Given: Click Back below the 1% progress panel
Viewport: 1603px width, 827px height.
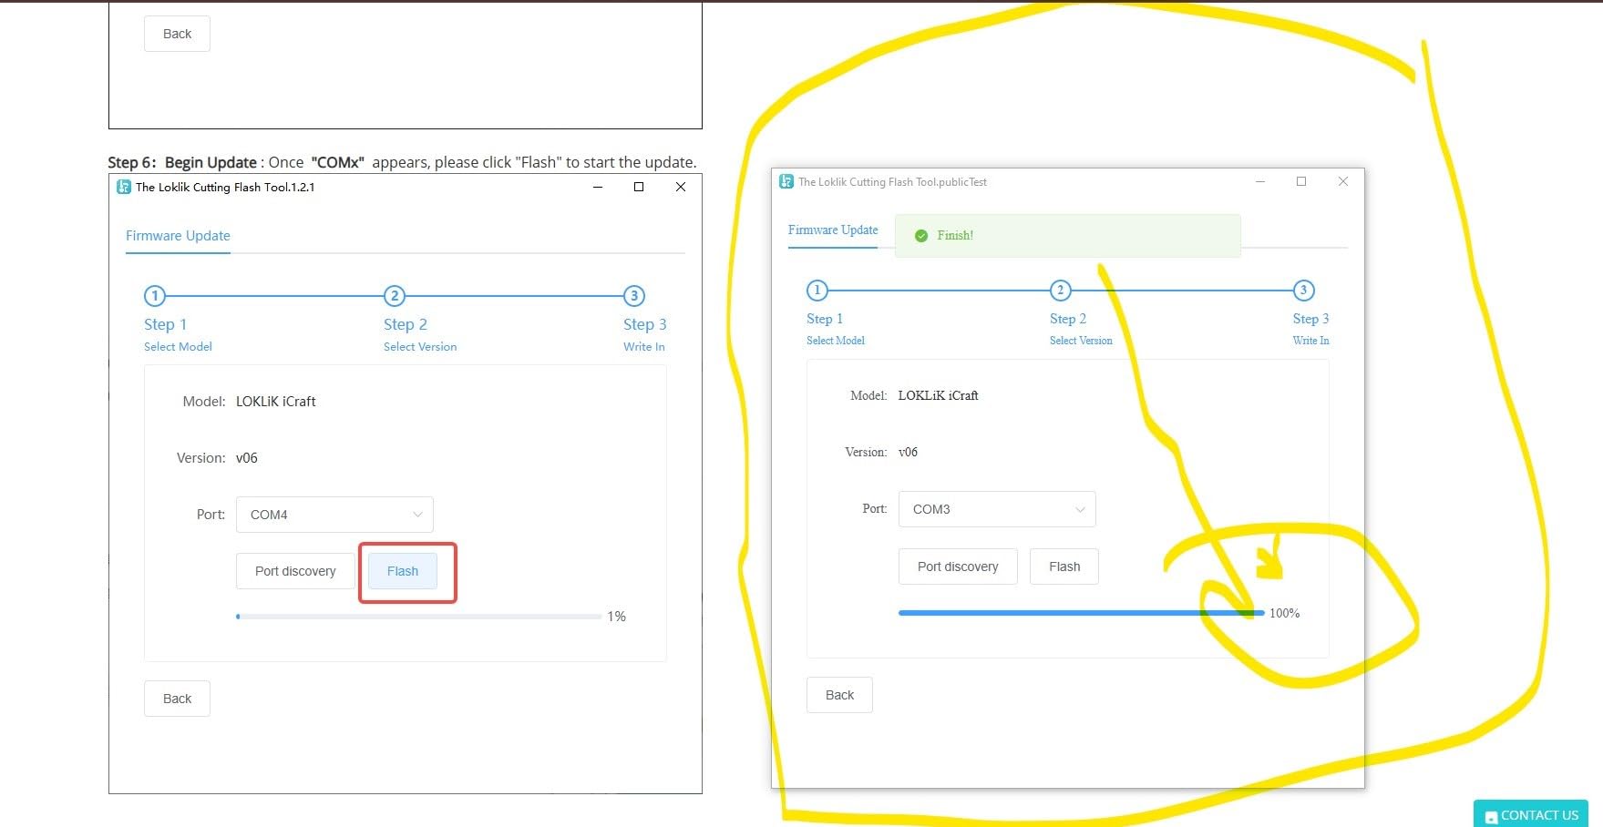Looking at the screenshot, I should [x=177, y=699].
